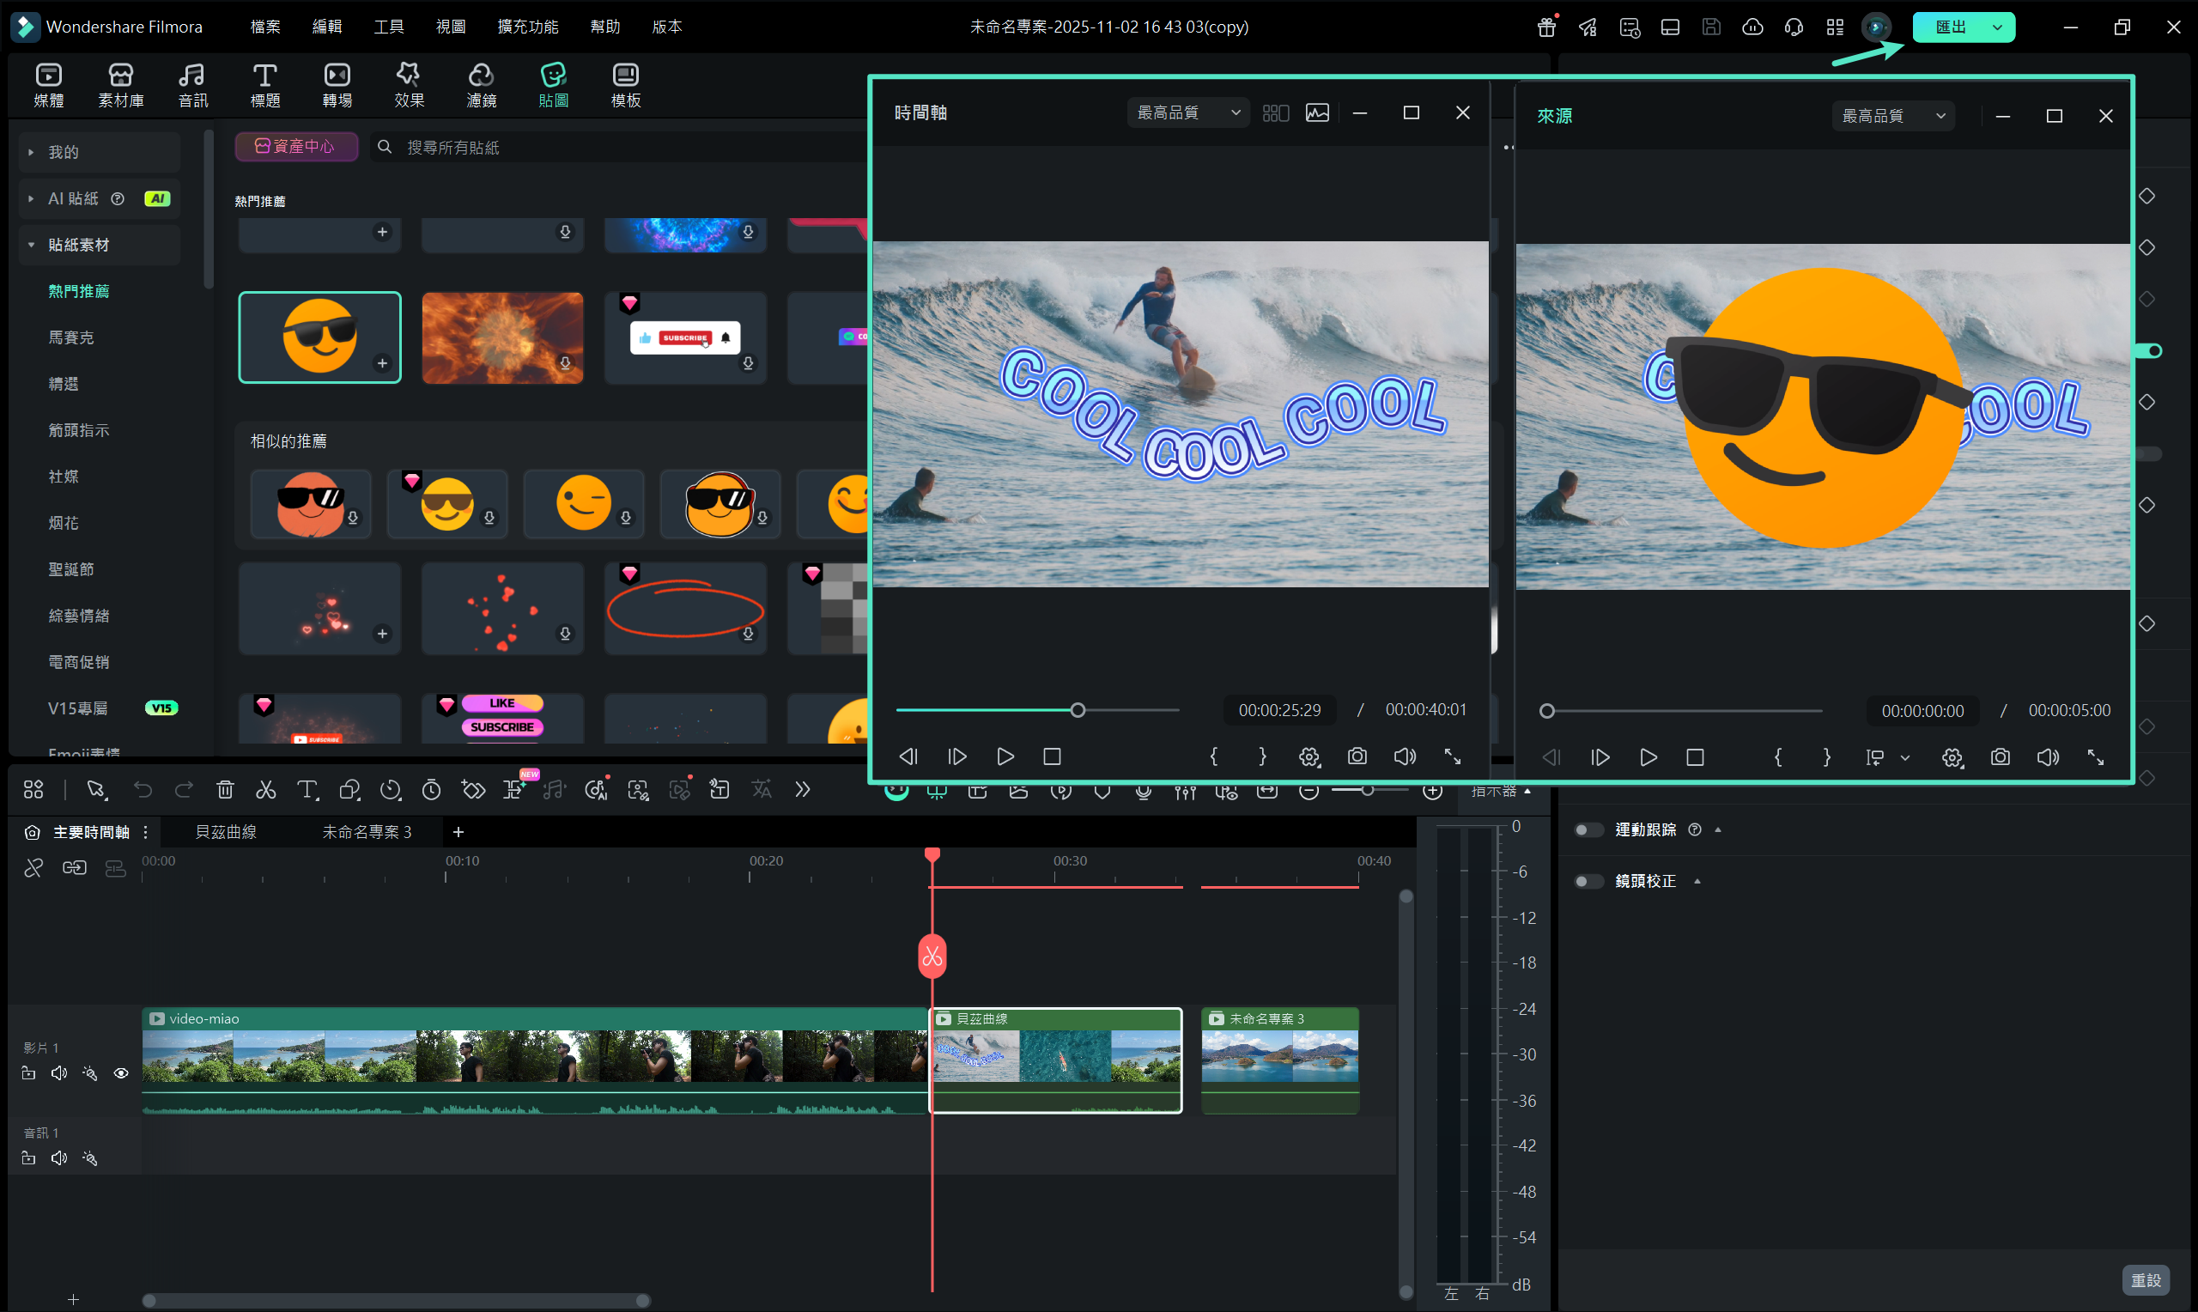This screenshot has height=1312, width=2198.
Task: Click the split scissors icon in timeline toolbar
Action: pyautogui.click(x=265, y=789)
